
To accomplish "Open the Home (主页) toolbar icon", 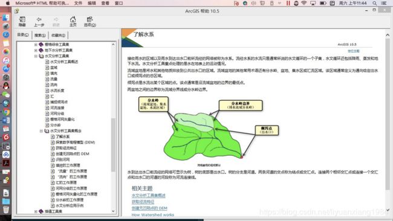I will pos(73,22).
